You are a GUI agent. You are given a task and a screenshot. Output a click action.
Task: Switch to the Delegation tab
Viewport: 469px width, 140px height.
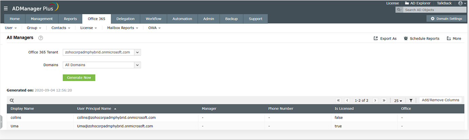[125, 19]
